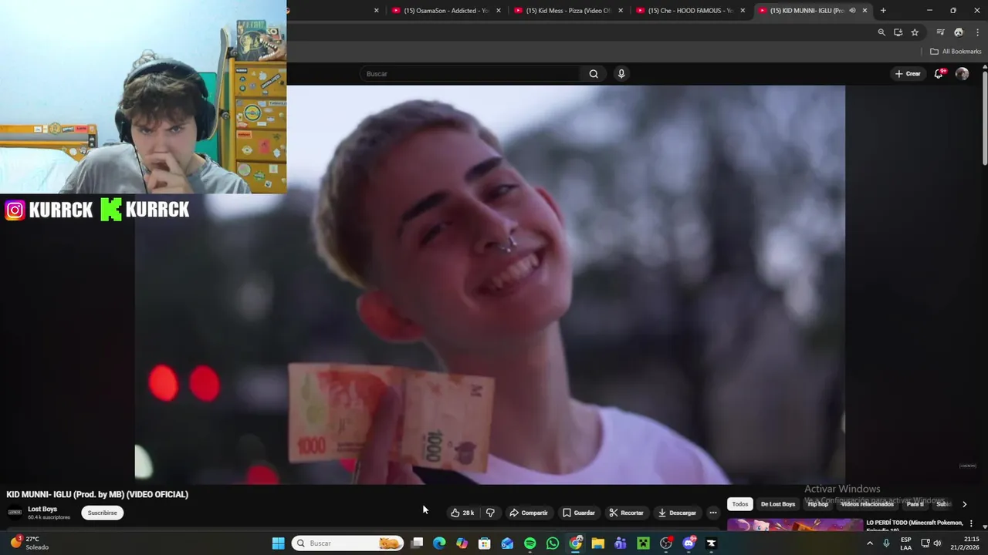Open weather widget showing 27°C Soleado

coord(29,543)
